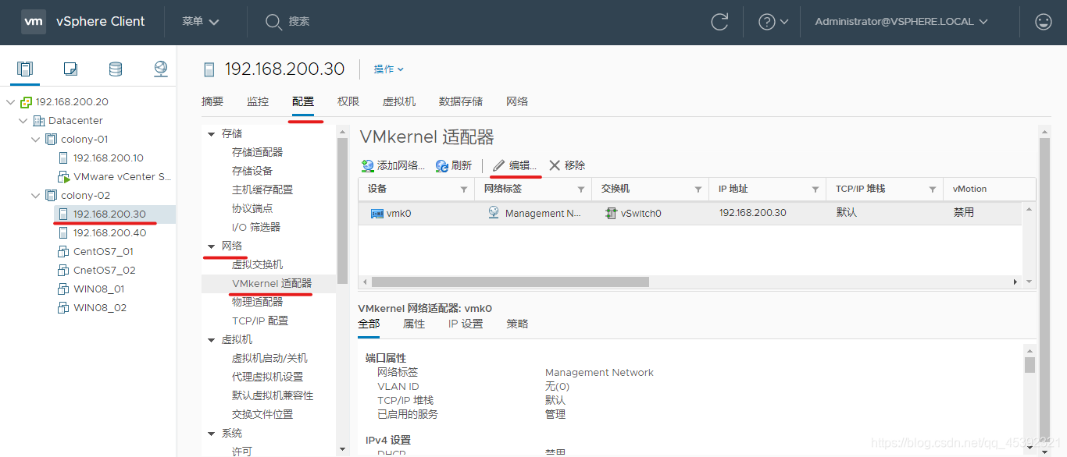
Task: Switch to Storage view icon
Action: point(116,69)
